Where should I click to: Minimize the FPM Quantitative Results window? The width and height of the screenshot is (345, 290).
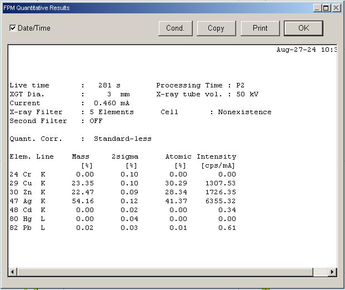pos(317,8)
